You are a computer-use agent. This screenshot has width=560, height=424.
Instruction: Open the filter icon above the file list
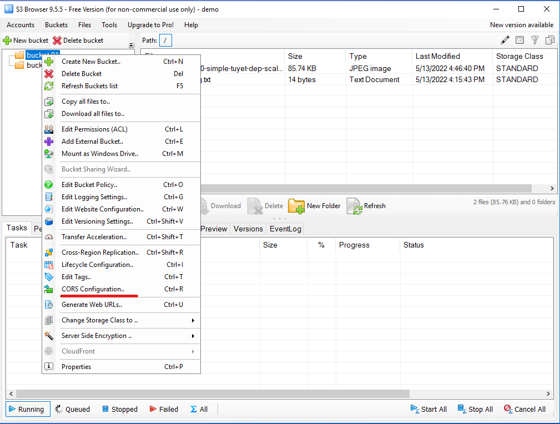click(x=534, y=39)
